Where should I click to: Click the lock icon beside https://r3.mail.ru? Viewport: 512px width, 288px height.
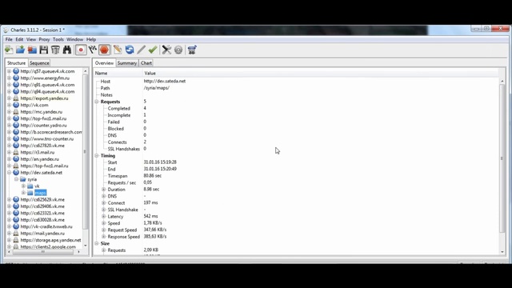click(x=16, y=152)
